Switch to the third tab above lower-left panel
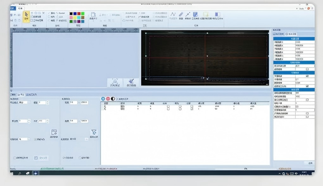 pyautogui.click(x=31, y=94)
